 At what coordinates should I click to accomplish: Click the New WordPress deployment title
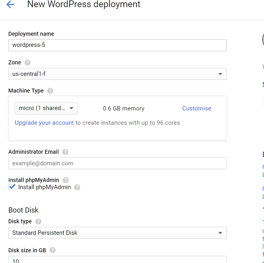pyautogui.click(x=84, y=5)
